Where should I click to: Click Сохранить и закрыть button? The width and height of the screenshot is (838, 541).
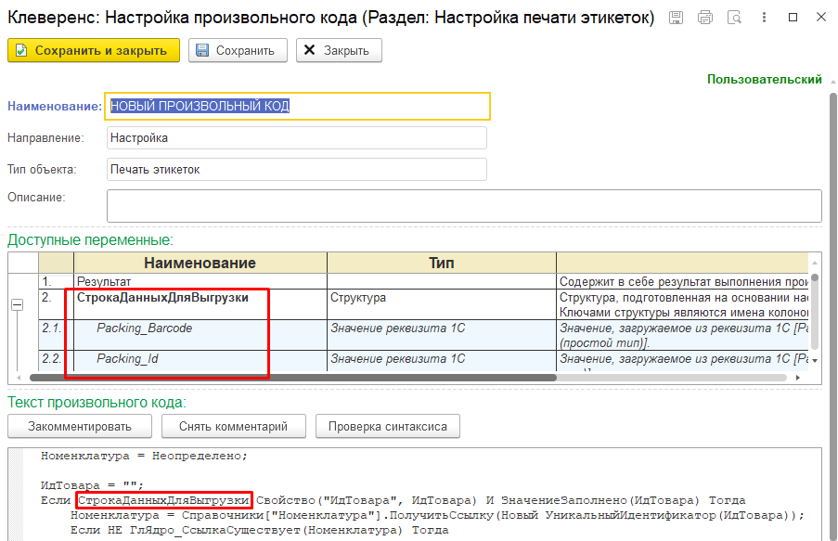(x=94, y=51)
